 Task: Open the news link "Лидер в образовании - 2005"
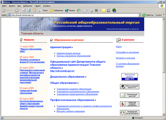31,50
